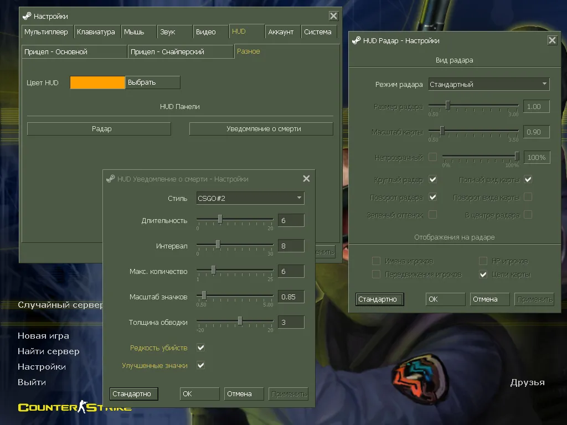This screenshot has width=567, height=425.
Task: Close the HUD Радар settings dialog
Action: point(552,40)
